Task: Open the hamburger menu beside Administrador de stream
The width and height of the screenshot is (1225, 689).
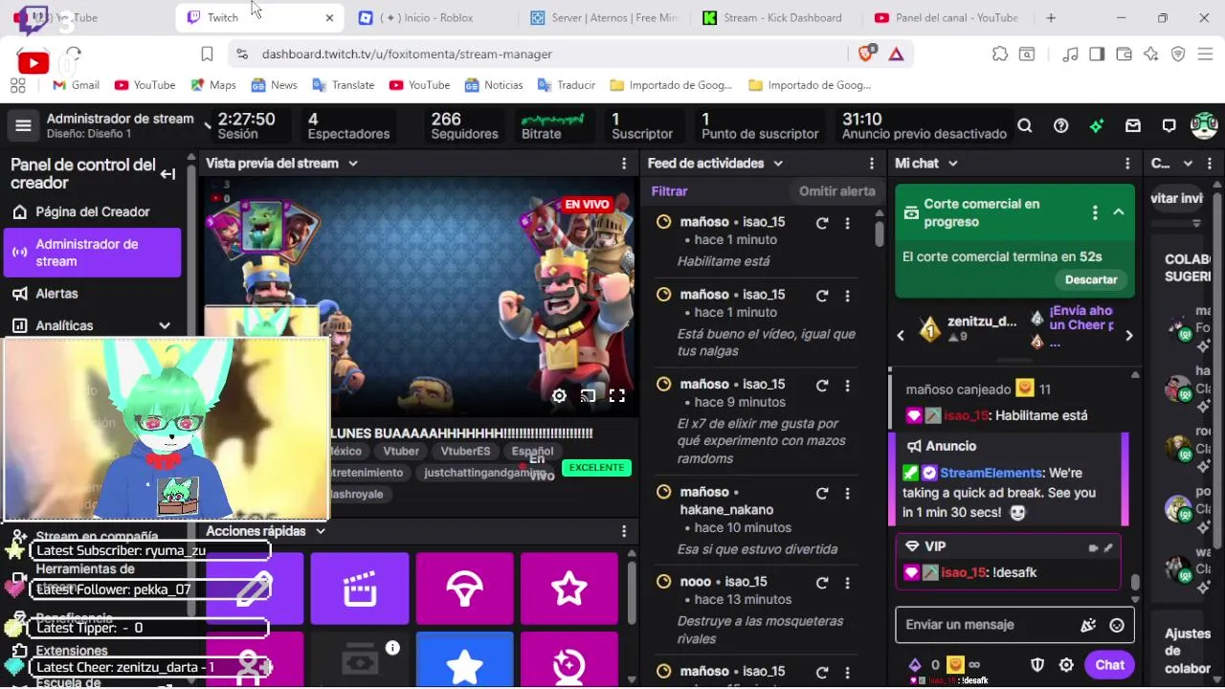Action: 23,125
